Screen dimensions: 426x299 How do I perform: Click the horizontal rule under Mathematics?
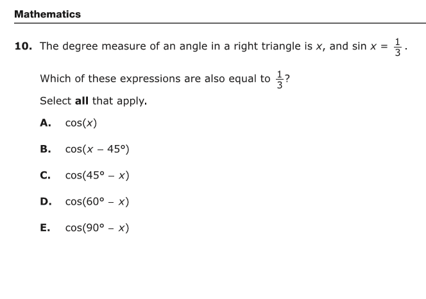pyautogui.click(x=220, y=23)
